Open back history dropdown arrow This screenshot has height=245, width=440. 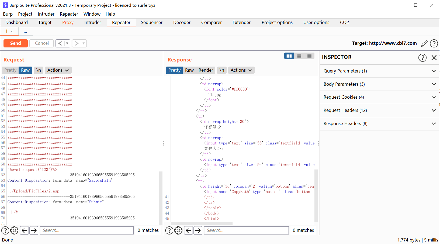[x=67, y=43]
